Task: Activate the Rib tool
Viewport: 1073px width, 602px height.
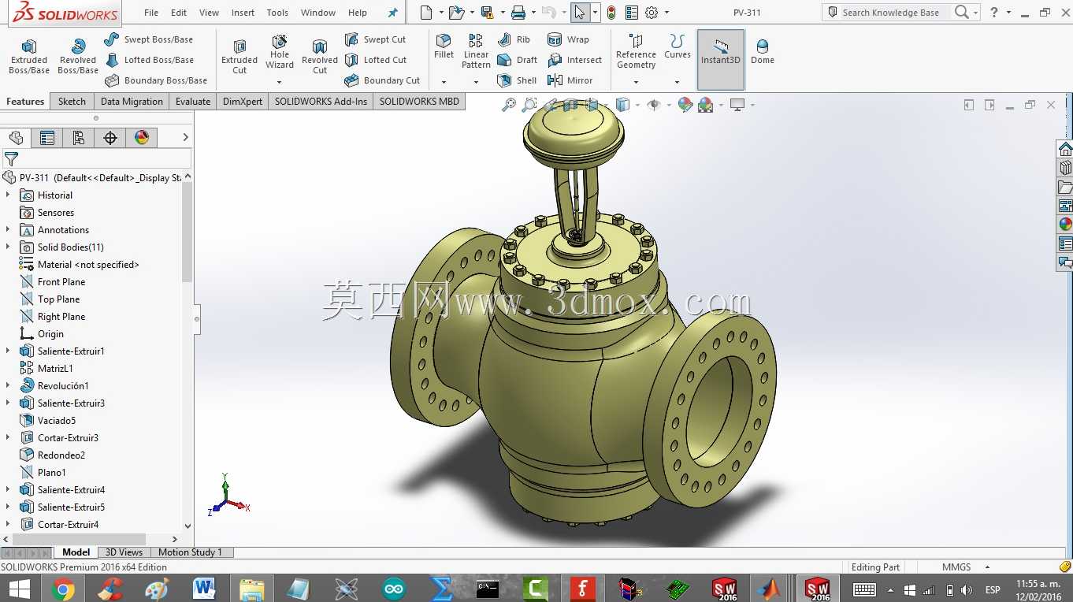Action: point(514,39)
